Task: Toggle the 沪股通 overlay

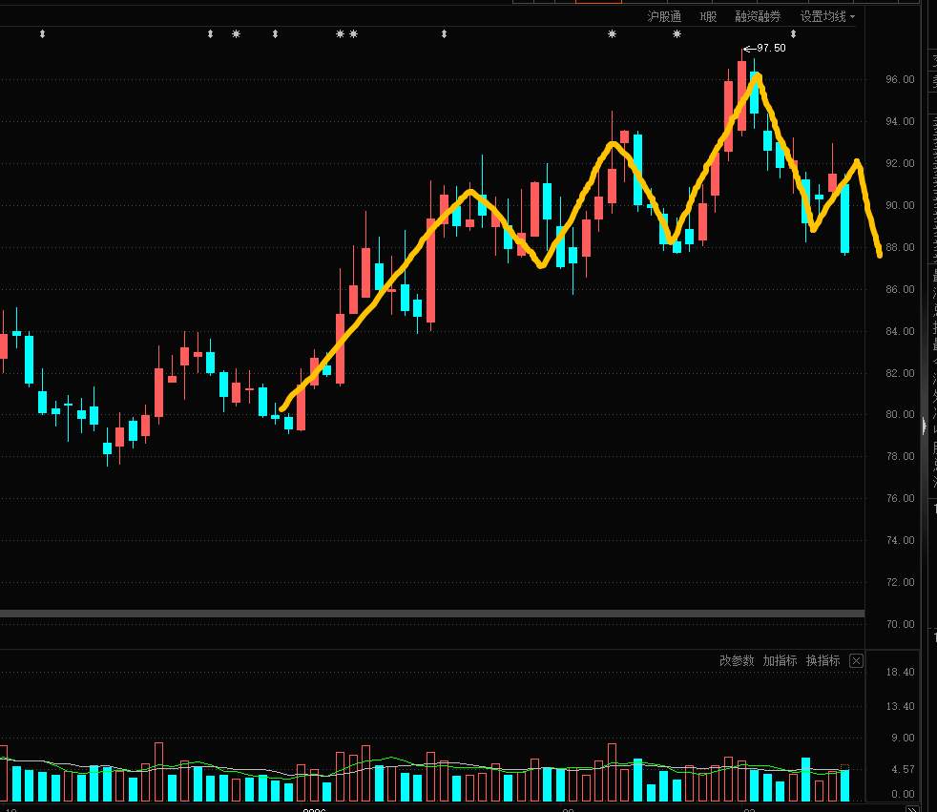Action: pos(664,16)
